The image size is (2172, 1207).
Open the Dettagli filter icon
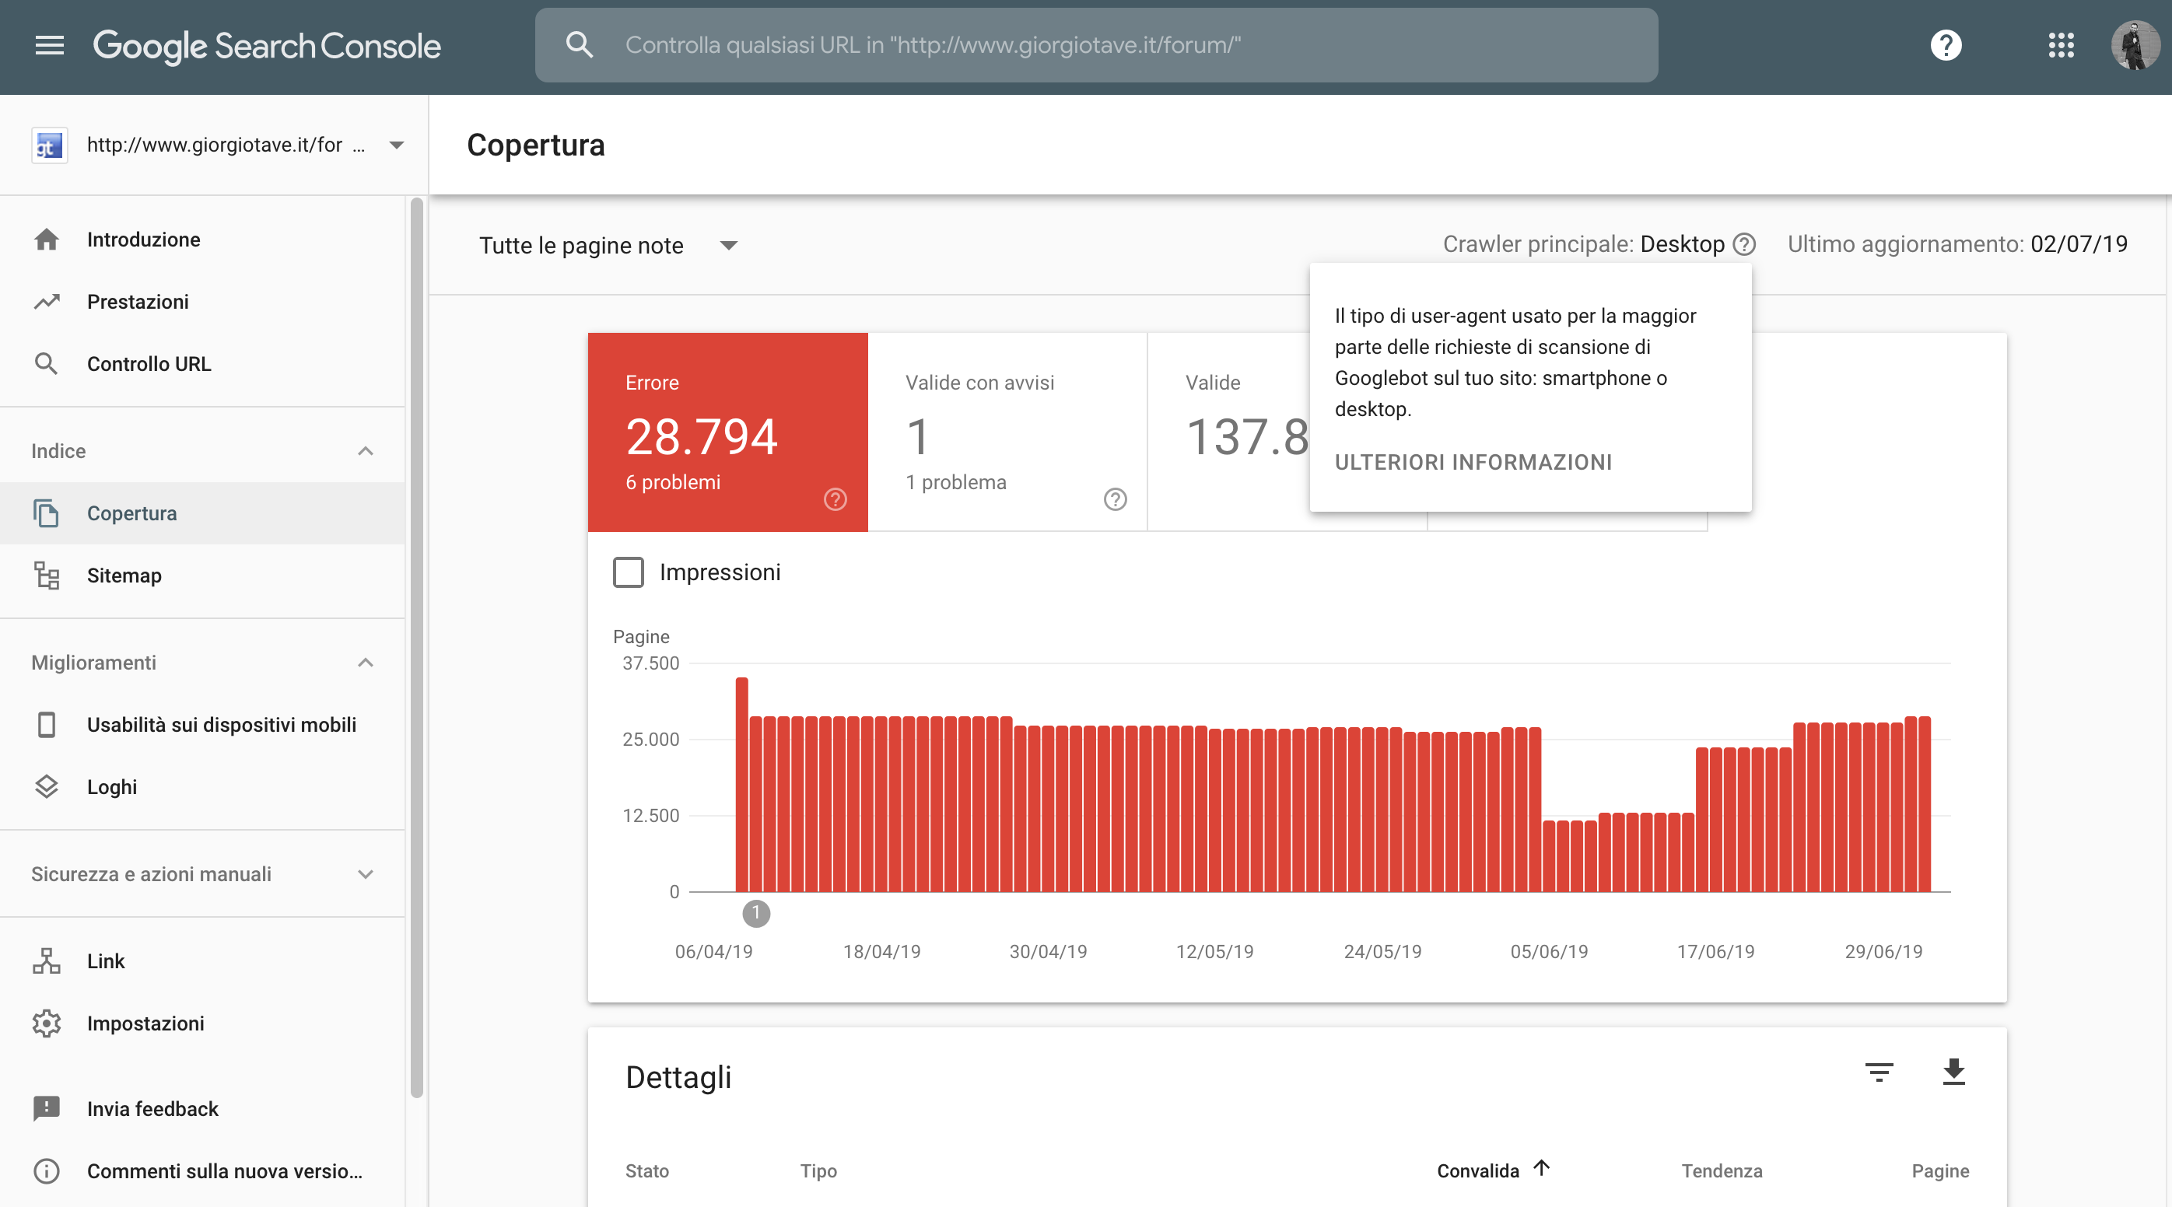pos(1879,1072)
